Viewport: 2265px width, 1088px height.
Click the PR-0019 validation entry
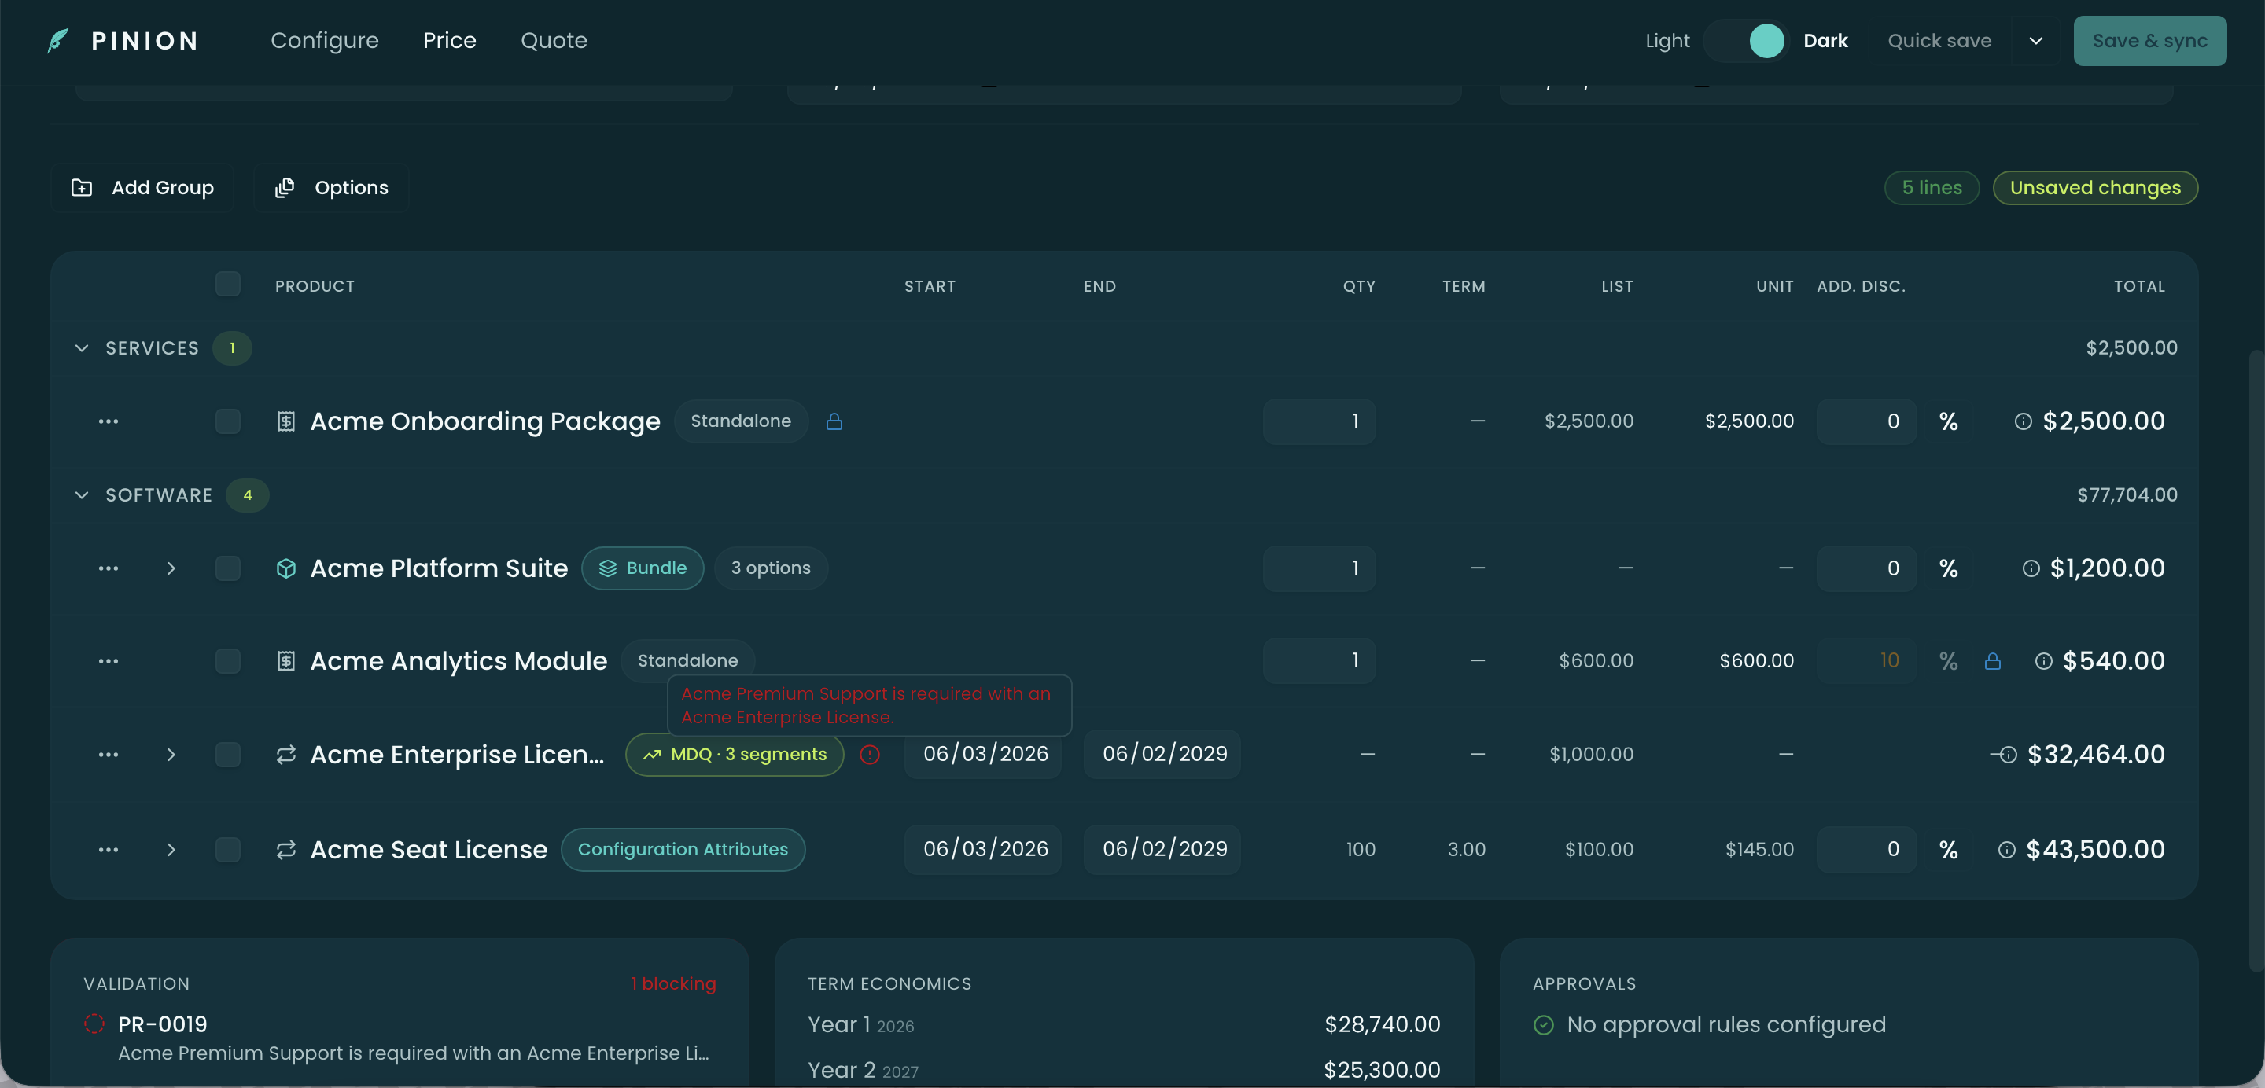click(x=400, y=1038)
